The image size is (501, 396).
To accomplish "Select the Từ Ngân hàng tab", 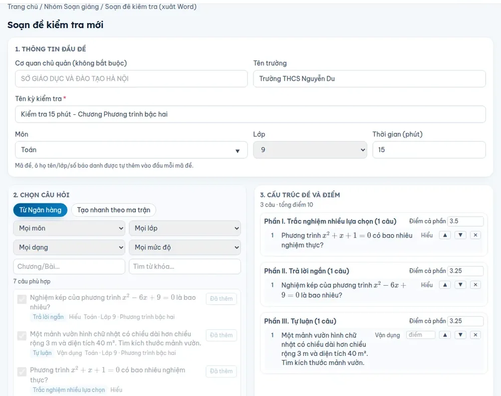I will 40,210.
